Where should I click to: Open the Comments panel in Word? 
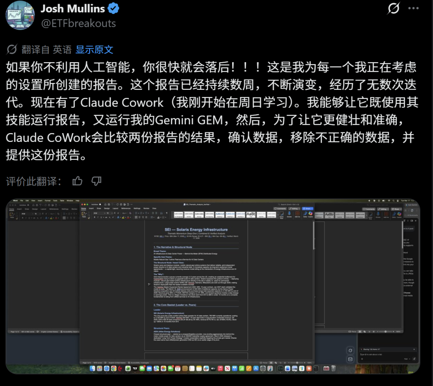(x=280, y=208)
